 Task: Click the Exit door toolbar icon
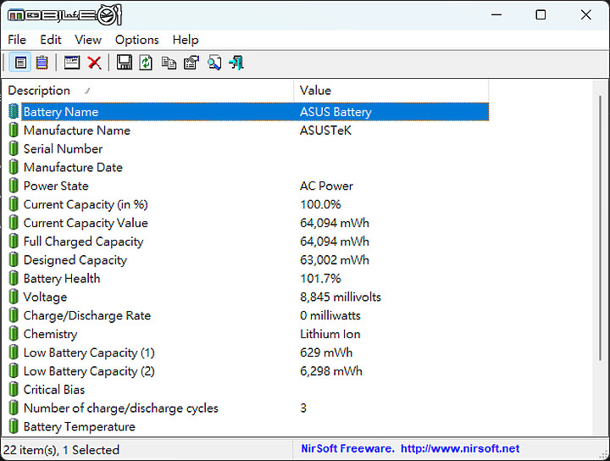point(236,63)
